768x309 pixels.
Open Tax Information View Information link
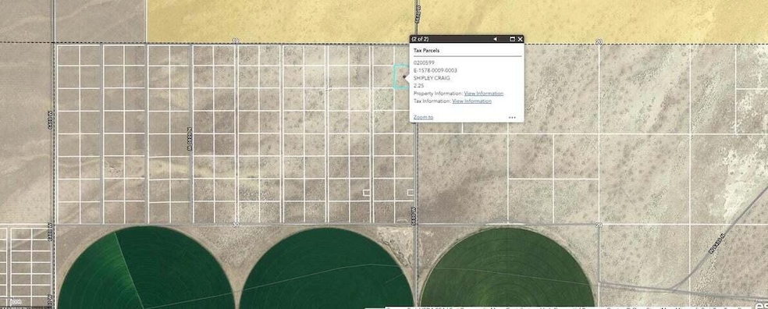click(x=471, y=101)
